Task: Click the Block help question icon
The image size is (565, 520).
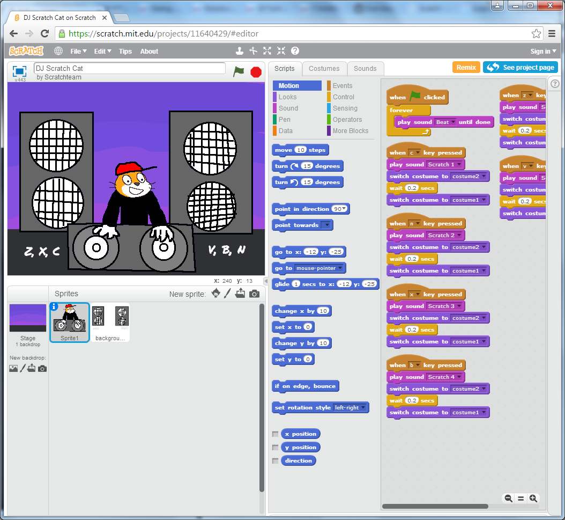Action: click(x=295, y=51)
